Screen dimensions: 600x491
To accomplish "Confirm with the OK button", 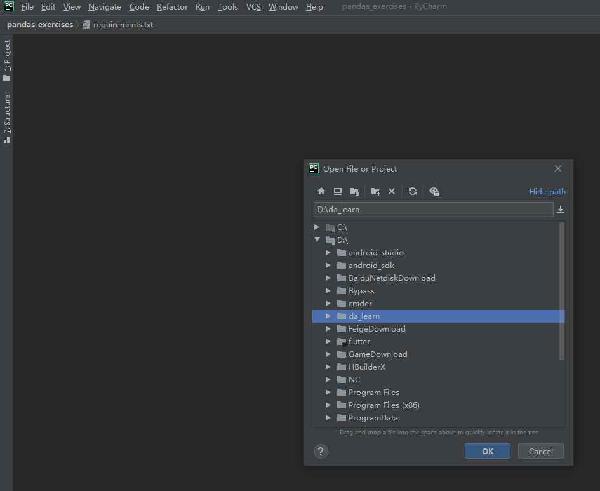I will pos(488,451).
